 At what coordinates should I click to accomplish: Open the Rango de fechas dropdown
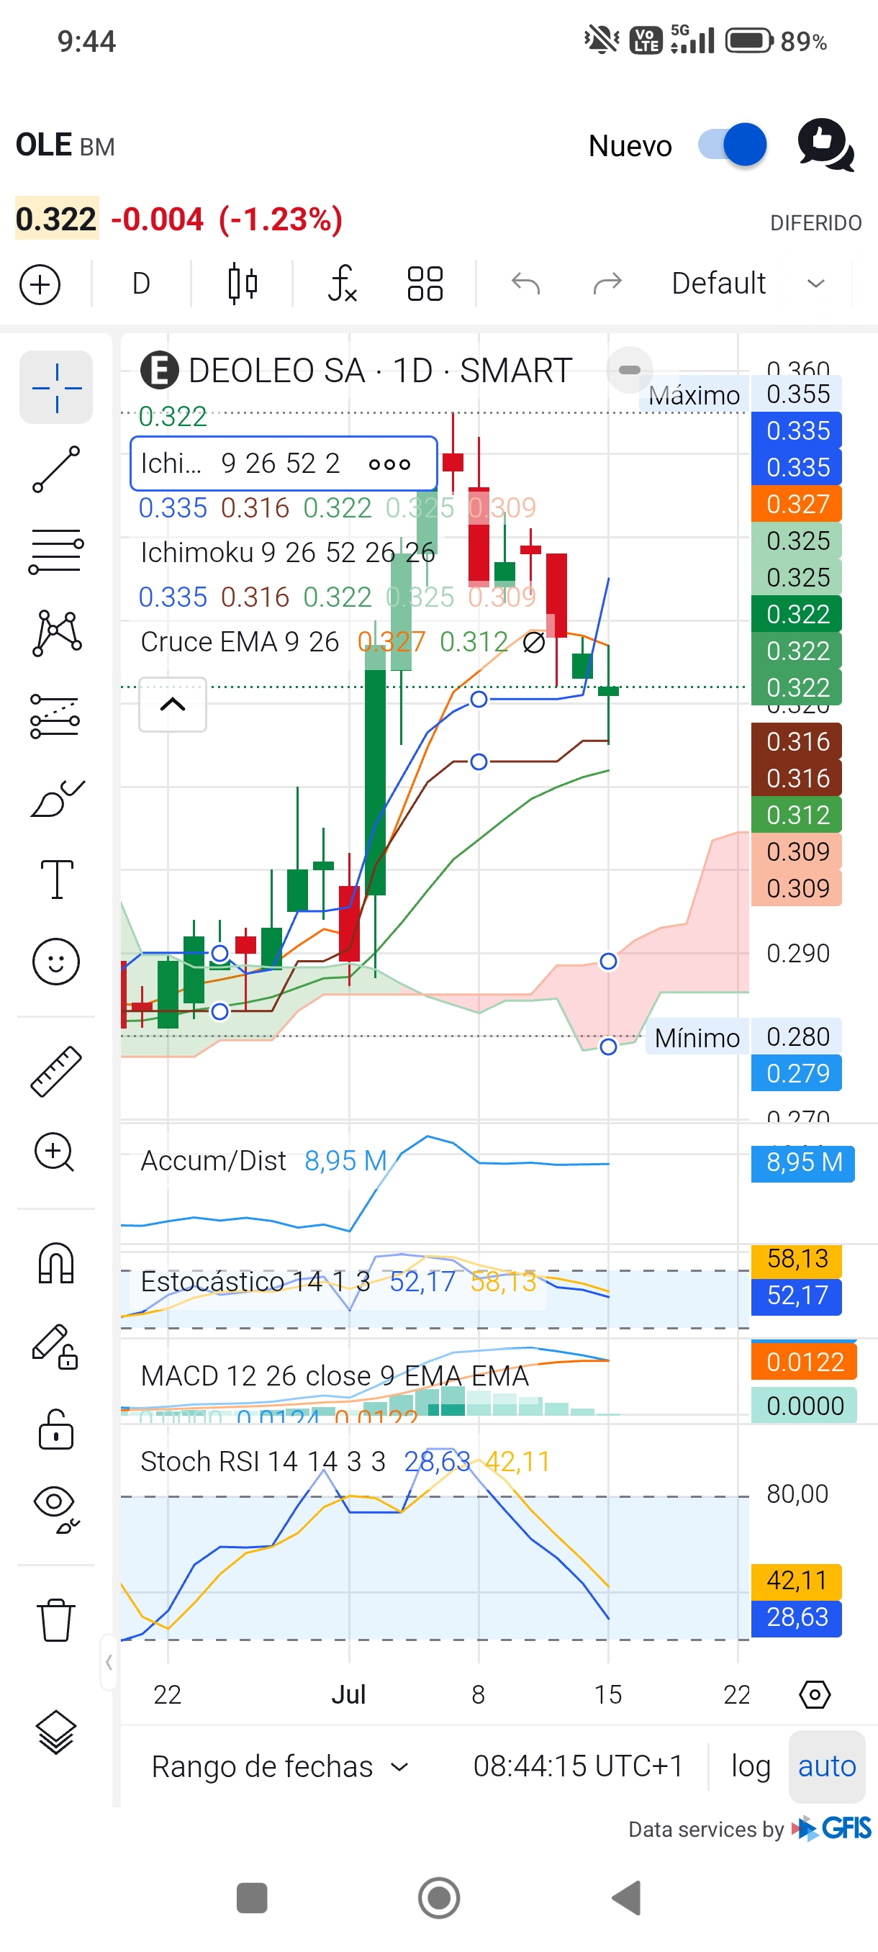[x=279, y=1766]
